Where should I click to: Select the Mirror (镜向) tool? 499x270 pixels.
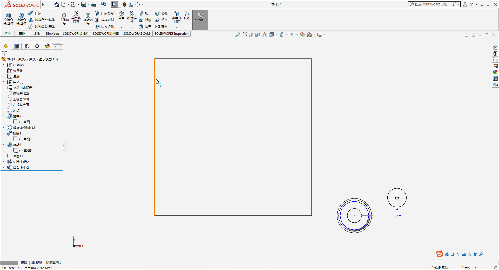click(161, 27)
